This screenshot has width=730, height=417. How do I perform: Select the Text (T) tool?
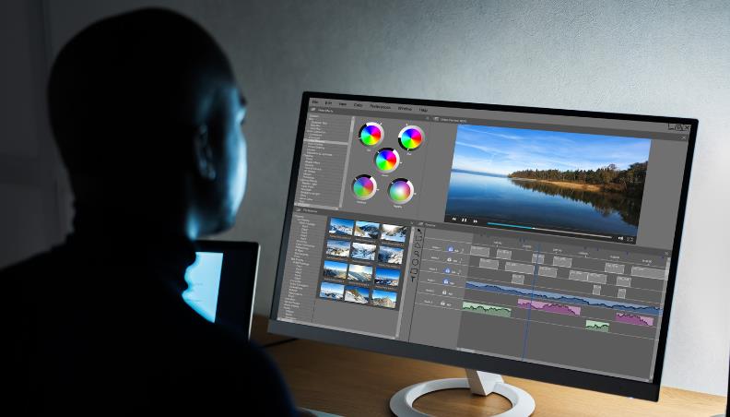click(x=414, y=280)
